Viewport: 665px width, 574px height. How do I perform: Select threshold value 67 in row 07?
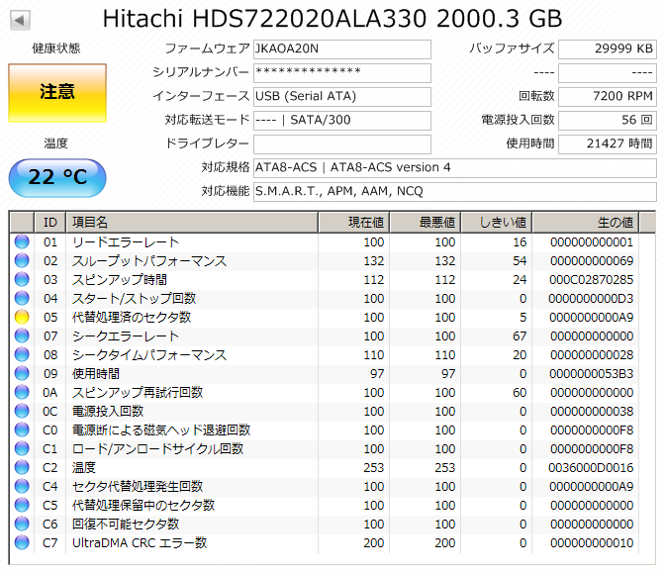[x=520, y=336]
